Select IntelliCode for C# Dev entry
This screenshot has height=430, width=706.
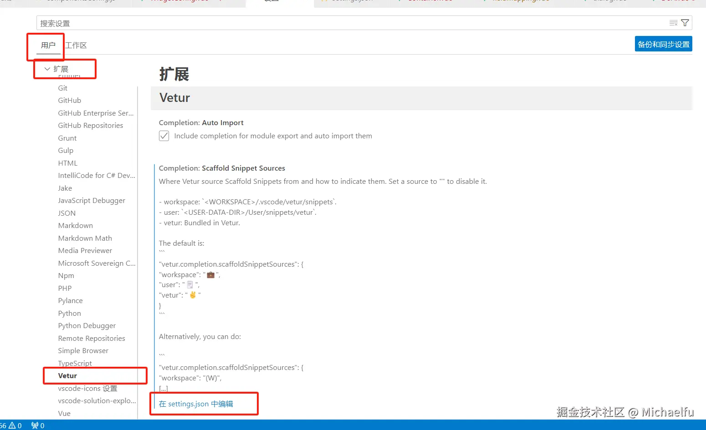[x=97, y=176]
